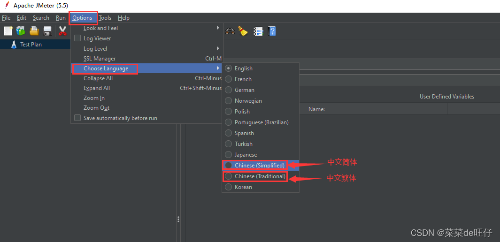The width and height of the screenshot is (500, 242).
Task: Choose Zoom Out from Options menu
Action: tap(147, 108)
